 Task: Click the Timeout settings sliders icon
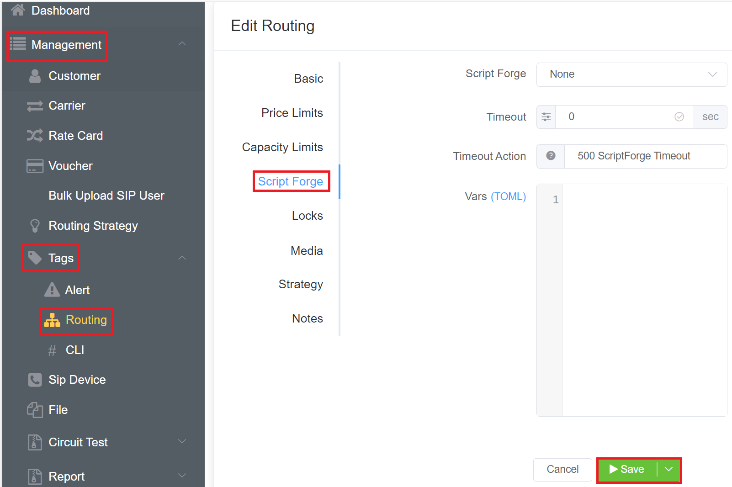point(546,117)
